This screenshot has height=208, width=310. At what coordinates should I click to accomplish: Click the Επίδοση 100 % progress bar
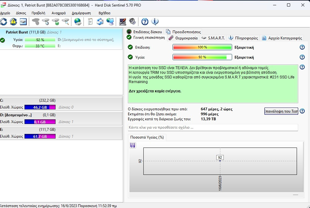pyautogui.click(x=202, y=47)
